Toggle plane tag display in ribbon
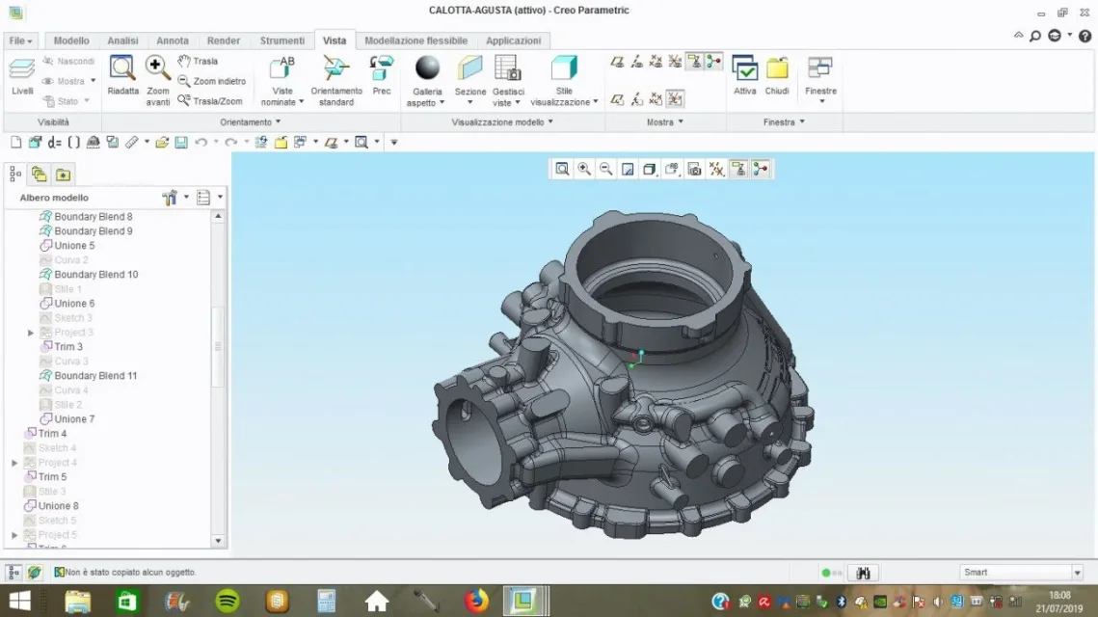The image size is (1098, 617). point(617,99)
